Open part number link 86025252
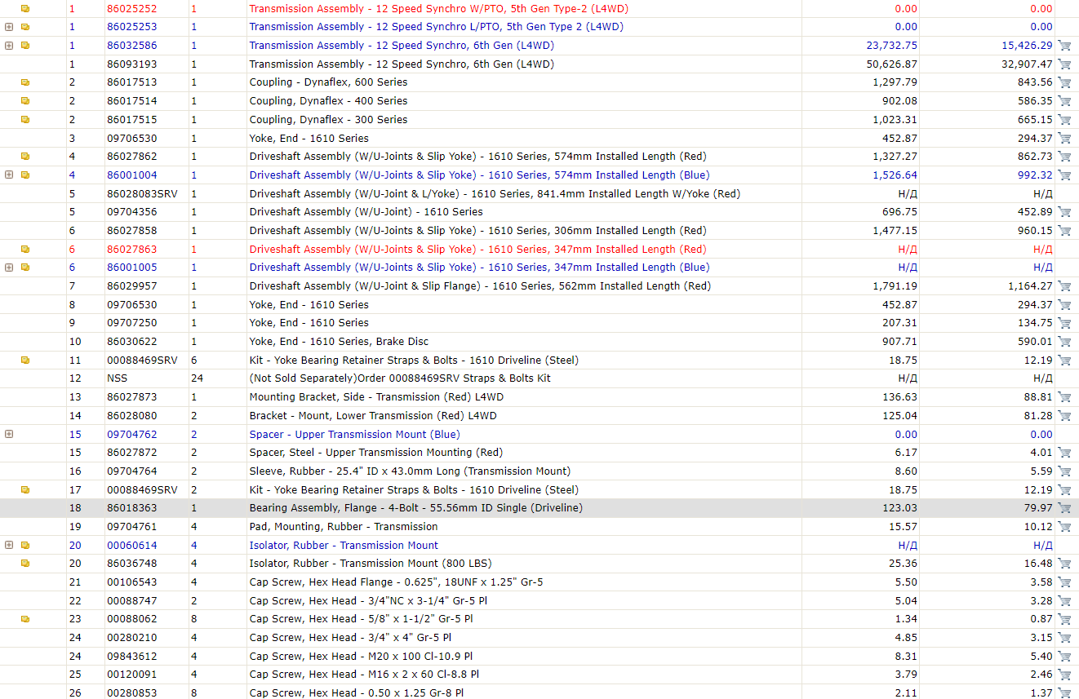This screenshot has height=699, width=1079. pyautogui.click(x=132, y=9)
